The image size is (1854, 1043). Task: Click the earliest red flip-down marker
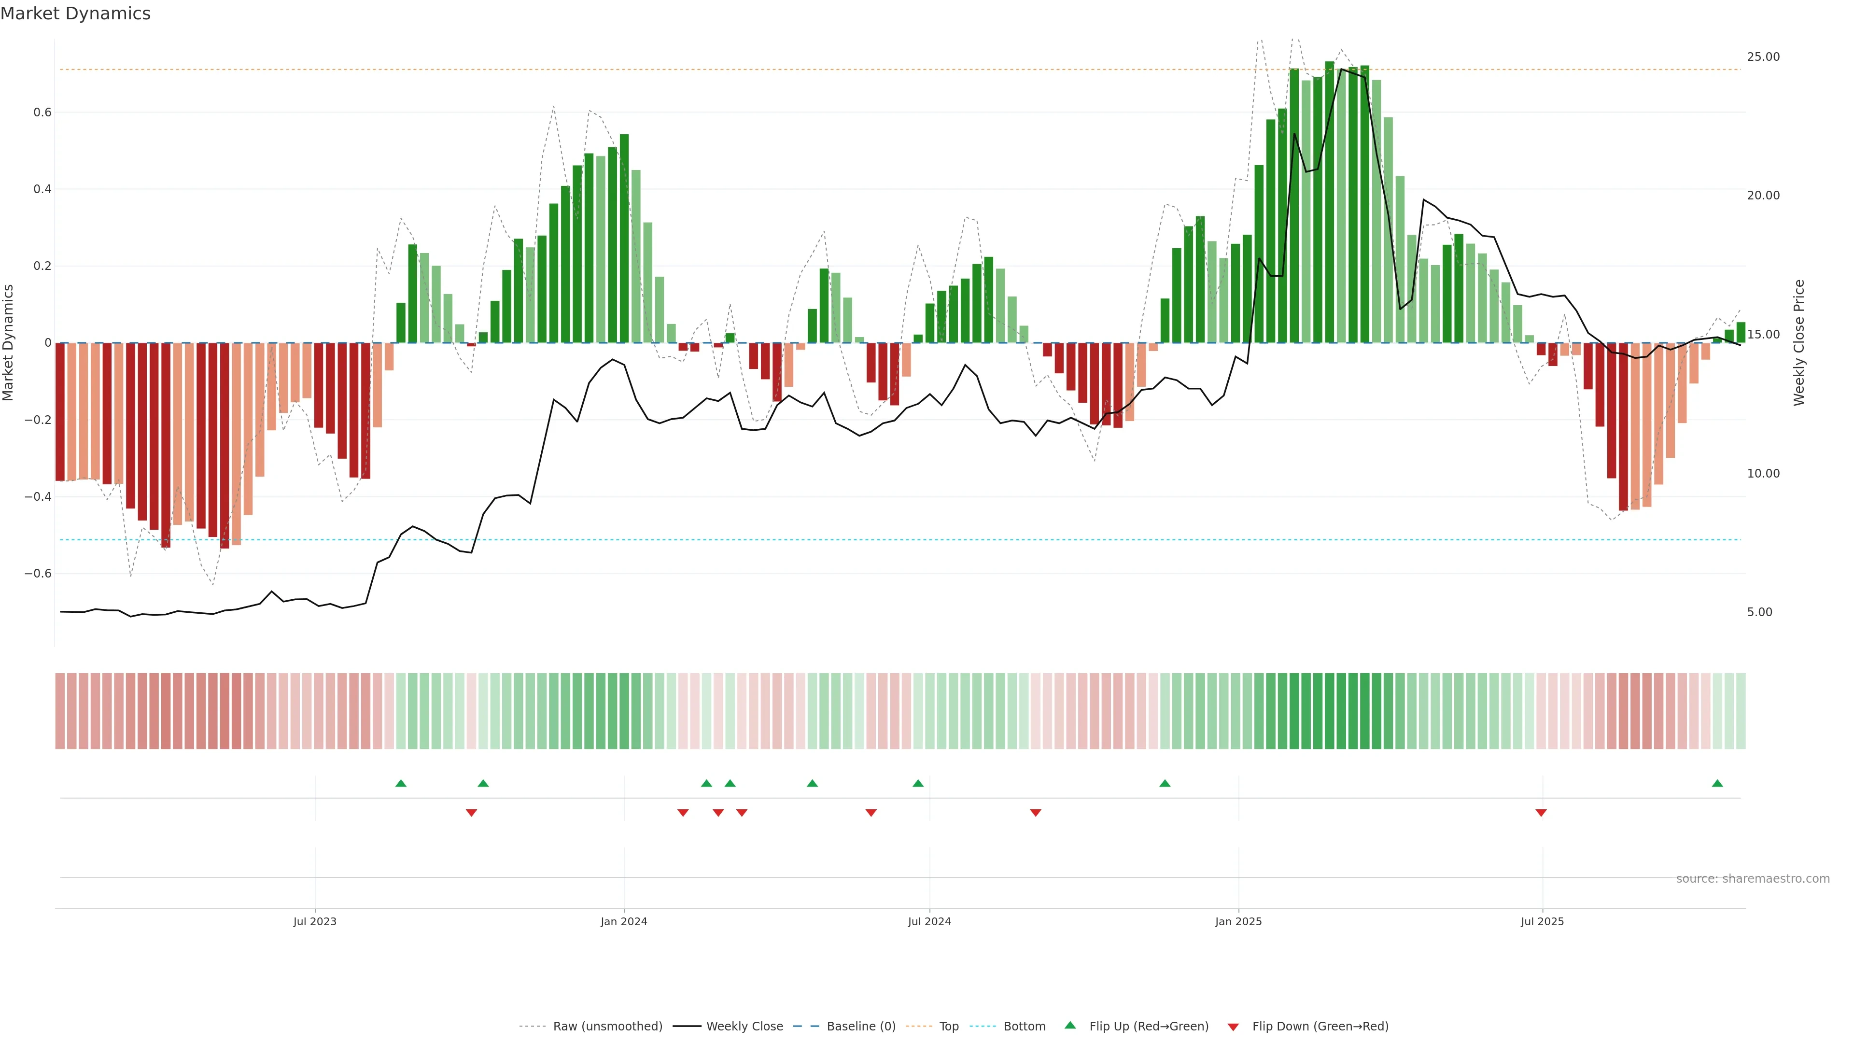[x=471, y=813]
